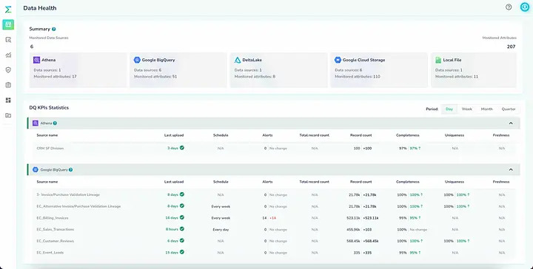The height and width of the screenshot is (269, 533).
Task: Open the EC_Billing_Invoices source
Action: pos(53,218)
